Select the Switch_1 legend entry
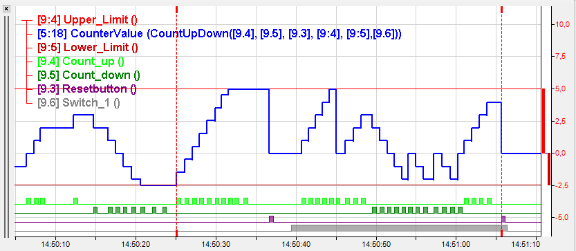Screen dimensions: 576x251 point(79,103)
